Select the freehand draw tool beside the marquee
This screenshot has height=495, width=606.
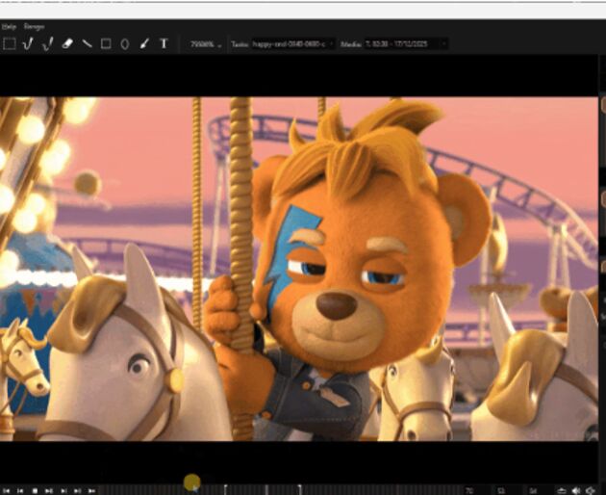coord(28,43)
